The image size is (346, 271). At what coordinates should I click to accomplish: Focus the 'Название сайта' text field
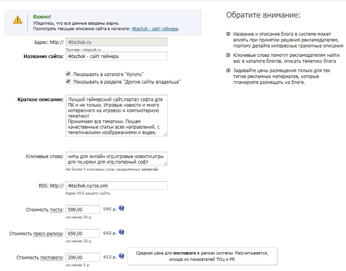click(116, 56)
